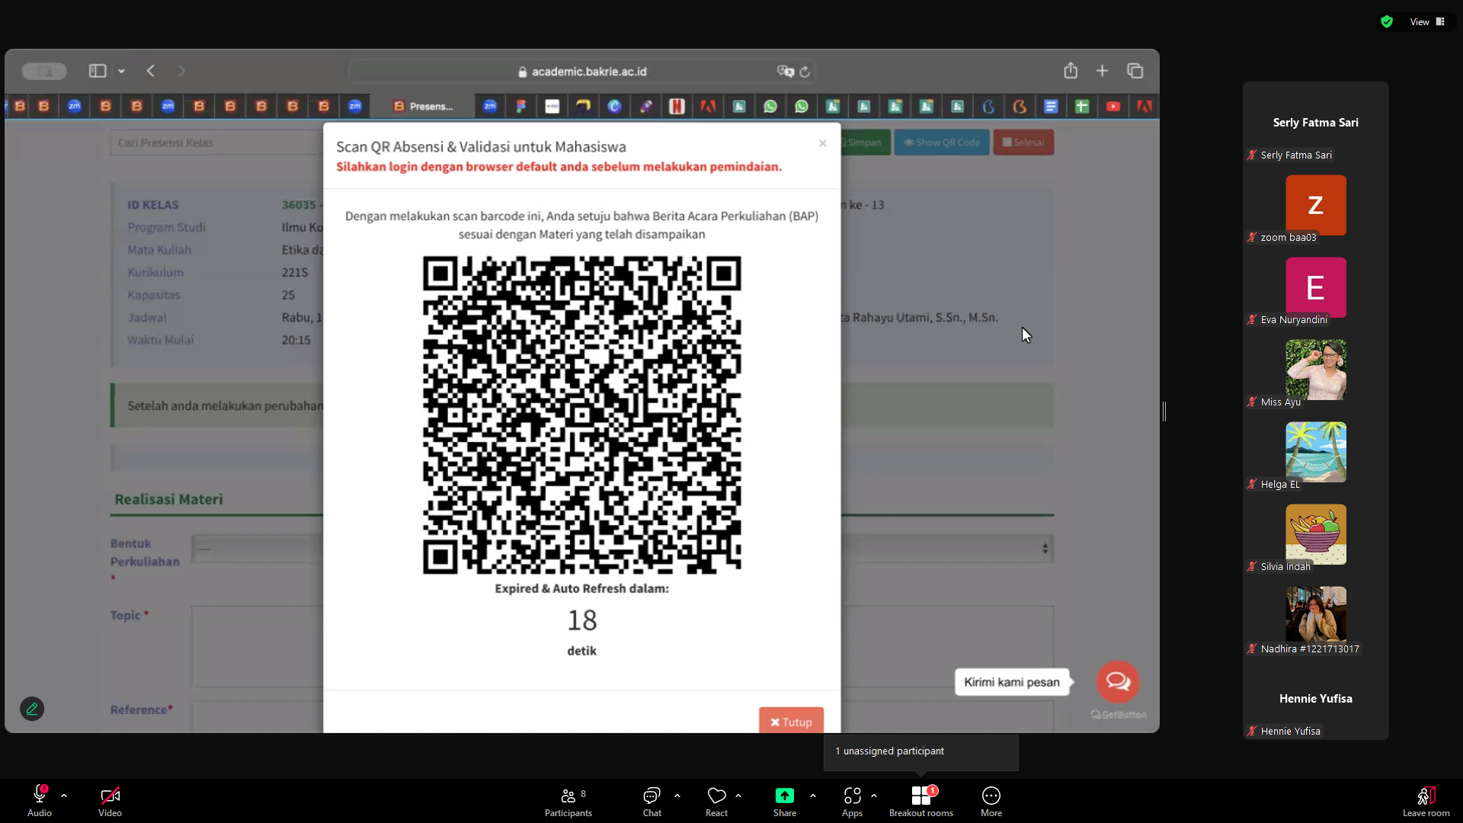Viewport: 1463px width, 823px height.
Task: Click the Realisasi Materi heading
Action: point(169,499)
